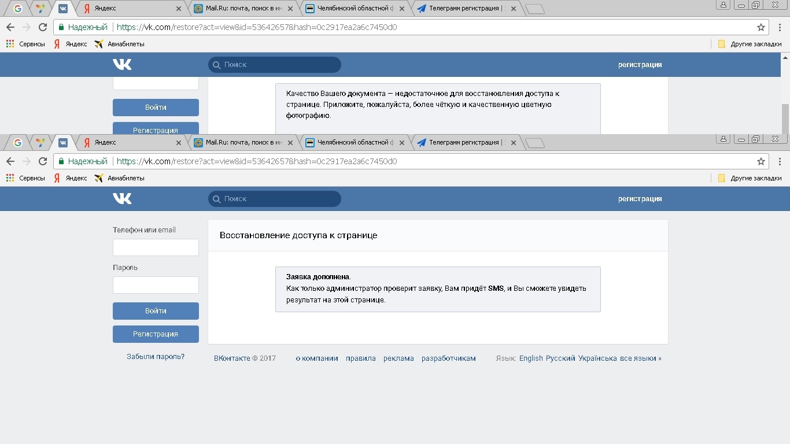Click регистрация in the upper VK header
Viewport: 790px width, 444px height.
(x=640, y=65)
